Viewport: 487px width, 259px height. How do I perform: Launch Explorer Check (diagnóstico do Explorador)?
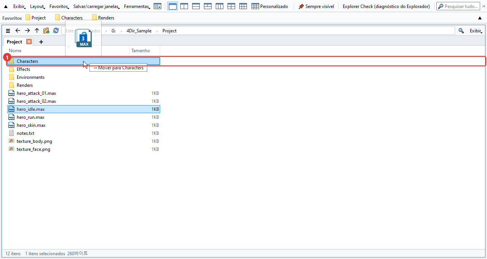click(386, 6)
